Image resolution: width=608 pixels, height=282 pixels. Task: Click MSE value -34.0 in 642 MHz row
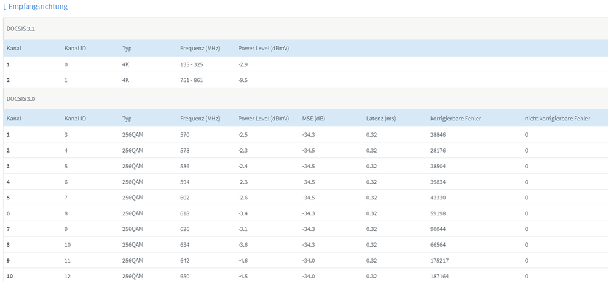point(309,261)
